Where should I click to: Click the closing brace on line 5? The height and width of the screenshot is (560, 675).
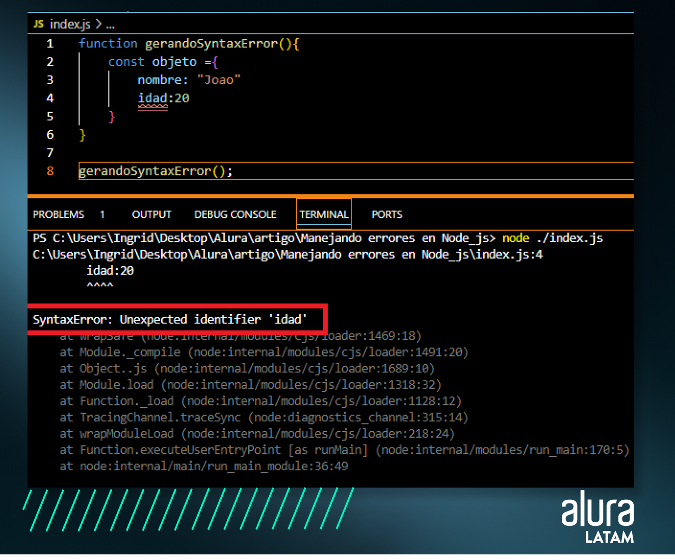(x=112, y=117)
